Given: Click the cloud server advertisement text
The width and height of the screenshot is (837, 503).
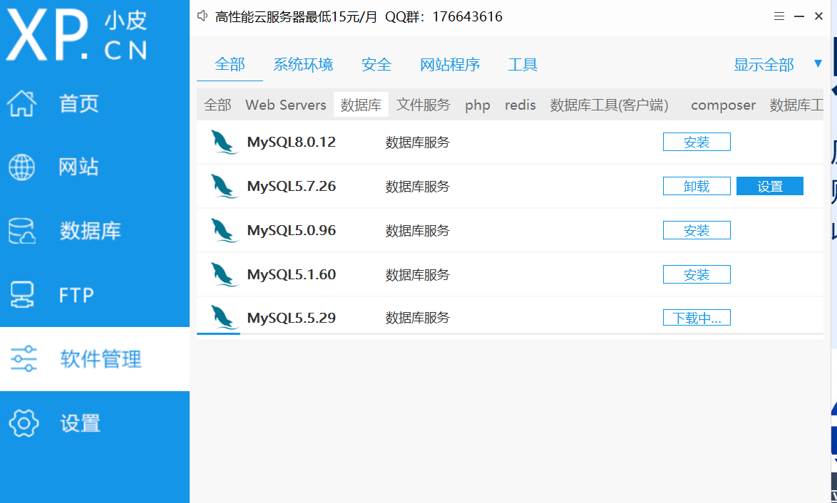Looking at the screenshot, I should pyautogui.click(x=358, y=16).
